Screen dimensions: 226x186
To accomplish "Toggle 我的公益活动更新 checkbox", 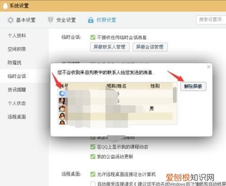I will [x=93, y=157].
